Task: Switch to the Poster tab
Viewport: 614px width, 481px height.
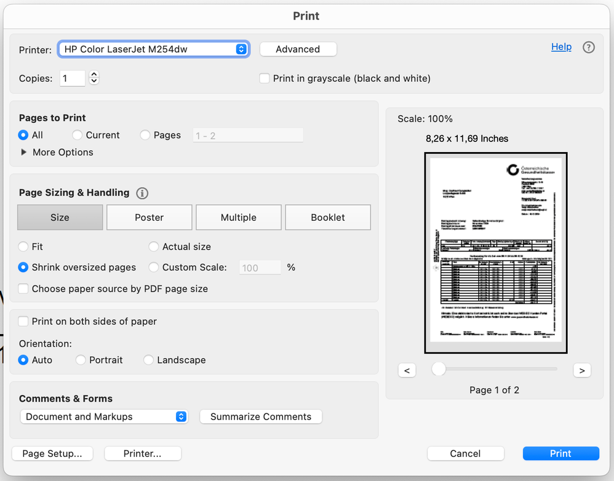Action: (x=150, y=218)
